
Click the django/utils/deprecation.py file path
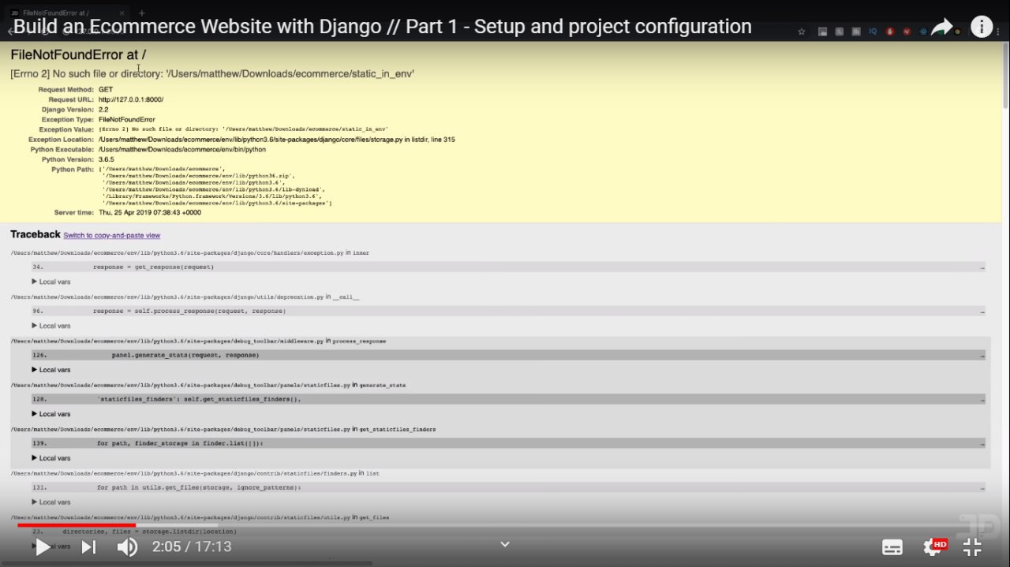point(166,297)
